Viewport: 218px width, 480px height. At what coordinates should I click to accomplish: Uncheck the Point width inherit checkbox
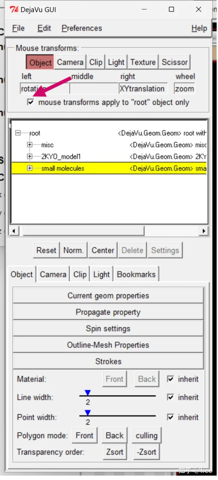[171, 417]
